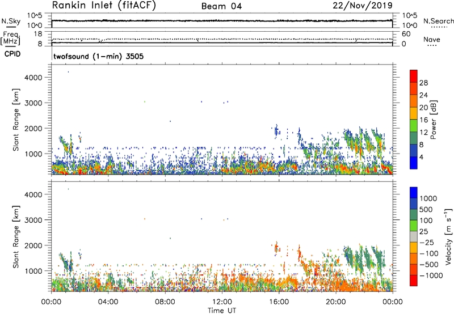Click the '4' power colorbar tick label

pyautogui.click(x=421, y=157)
